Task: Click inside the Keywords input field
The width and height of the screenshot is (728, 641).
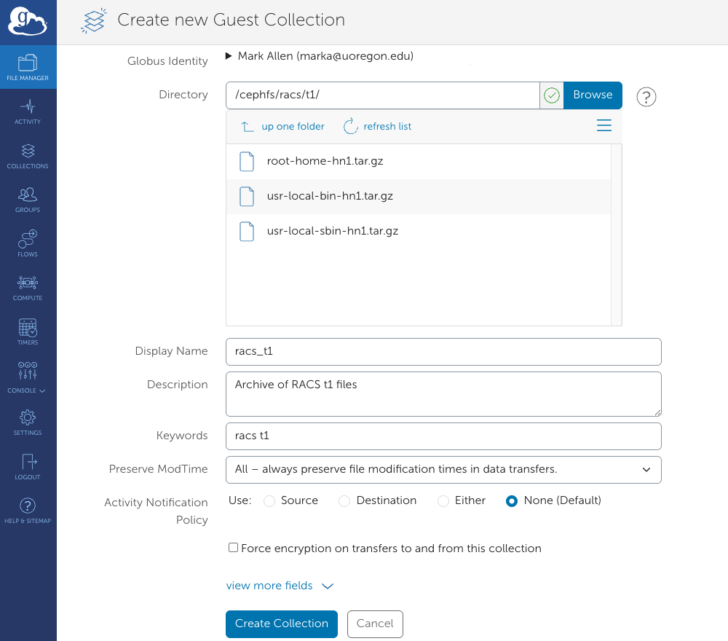Action: (x=443, y=436)
